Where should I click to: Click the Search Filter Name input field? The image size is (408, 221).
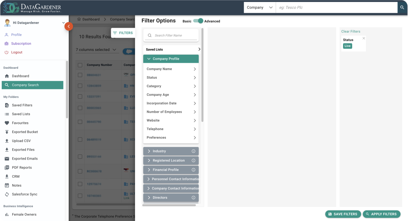171,35
